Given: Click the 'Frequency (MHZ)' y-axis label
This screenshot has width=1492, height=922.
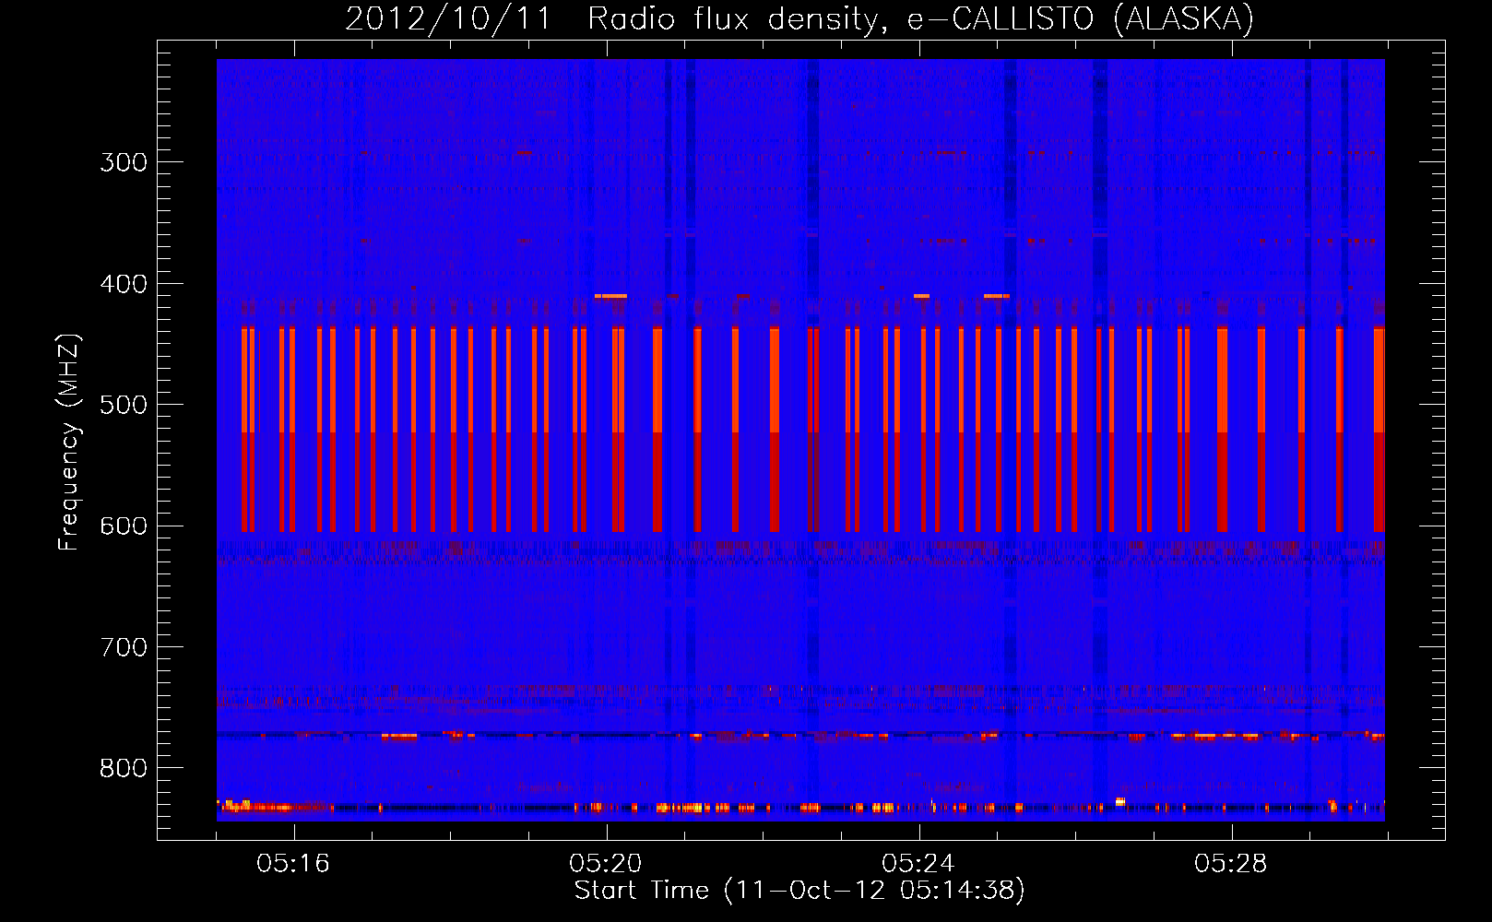Looking at the screenshot, I should pos(69,443).
